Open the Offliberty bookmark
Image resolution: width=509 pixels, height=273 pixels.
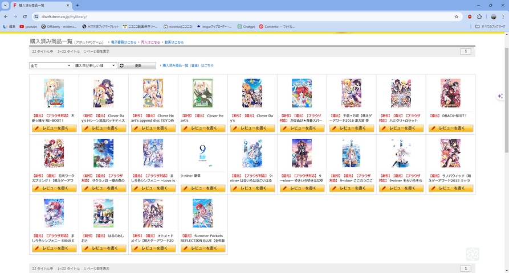click(59, 27)
